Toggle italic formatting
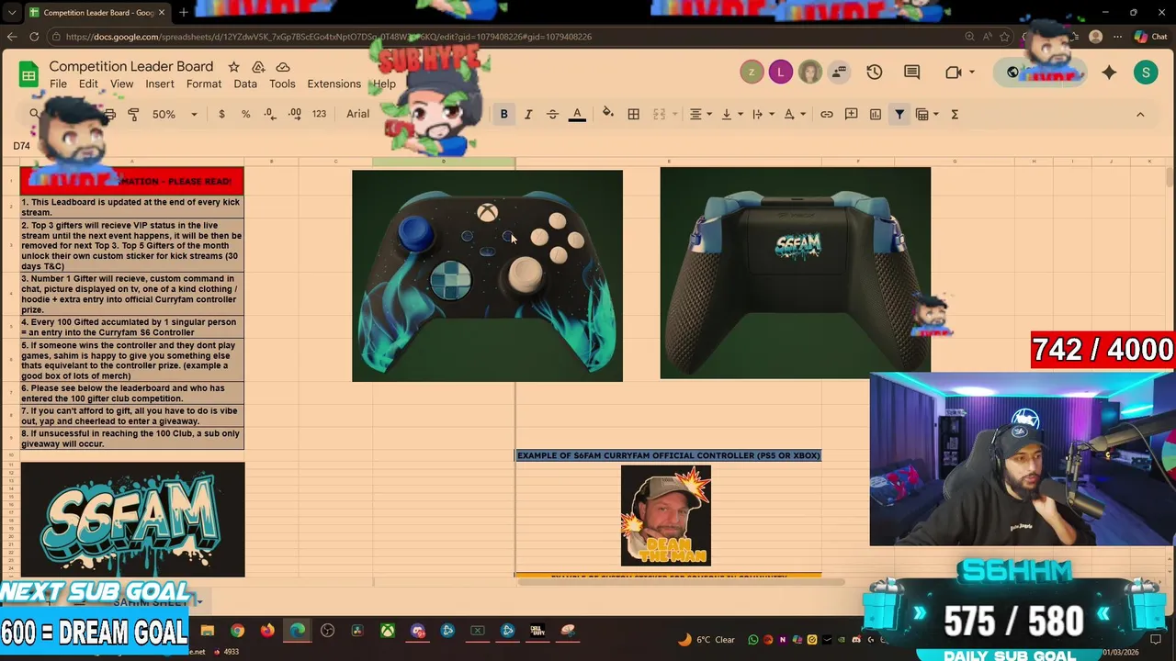Screen dimensions: 1176x661 tap(528, 114)
